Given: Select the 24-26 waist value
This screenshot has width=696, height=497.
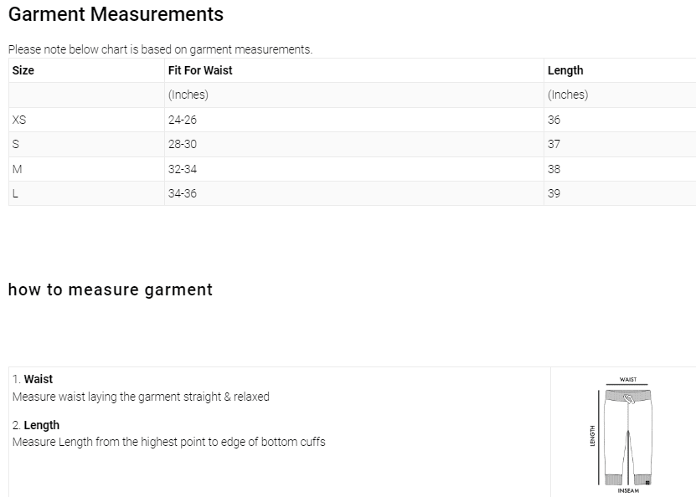Looking at the screenshot, I should (183, 120).
